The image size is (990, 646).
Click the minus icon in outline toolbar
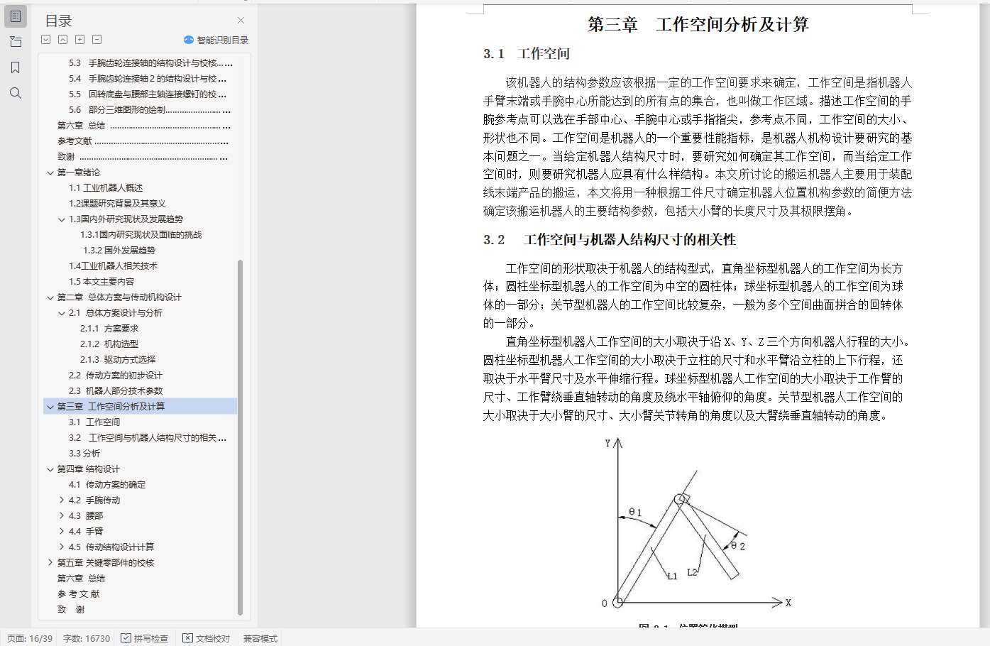pos(97,40)
